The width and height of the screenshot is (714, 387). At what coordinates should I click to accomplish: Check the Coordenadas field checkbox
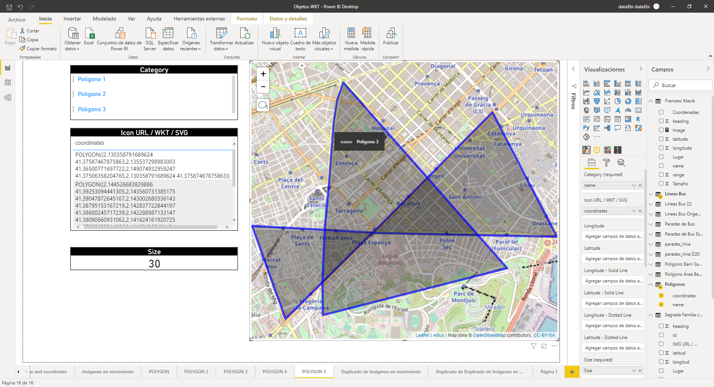coord(661,112)
